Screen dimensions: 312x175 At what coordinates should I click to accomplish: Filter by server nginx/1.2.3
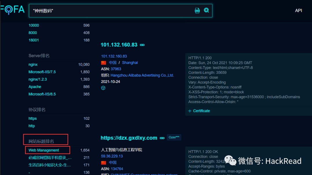pos(38,79)
